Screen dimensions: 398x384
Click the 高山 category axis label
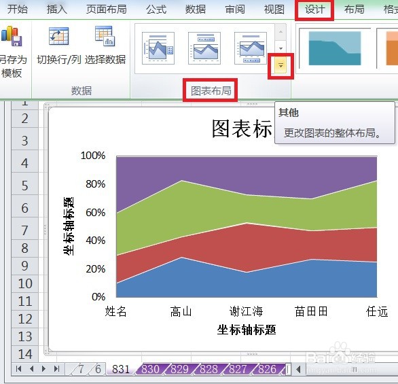(x=181, y=311)
